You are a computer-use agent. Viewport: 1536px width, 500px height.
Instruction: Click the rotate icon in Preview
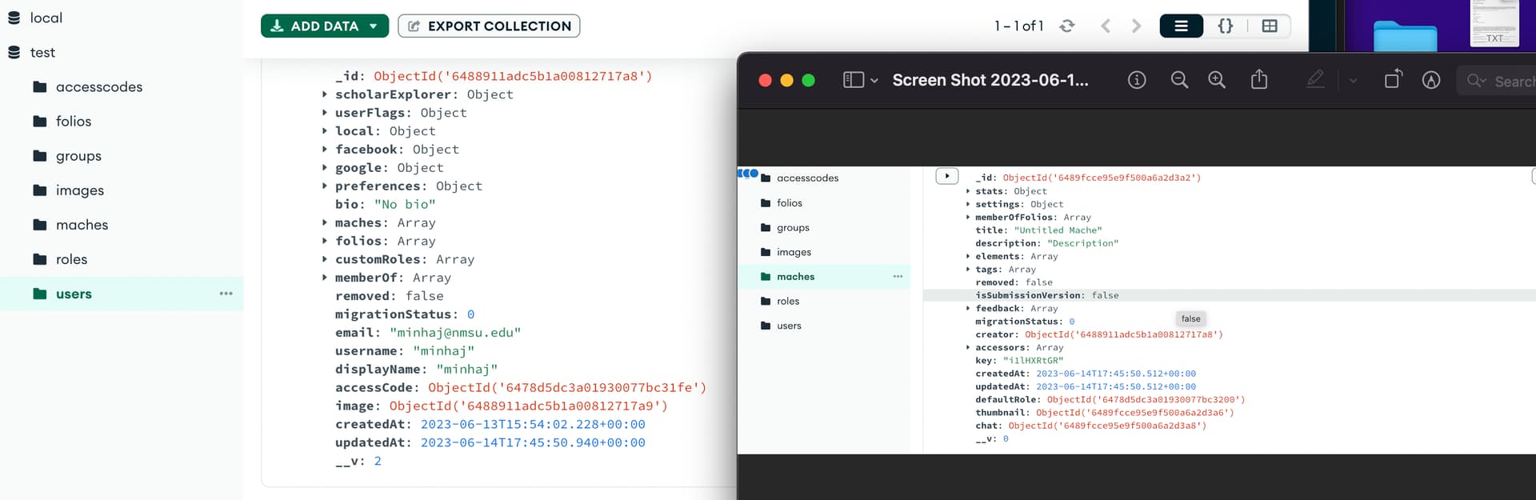1393,79
